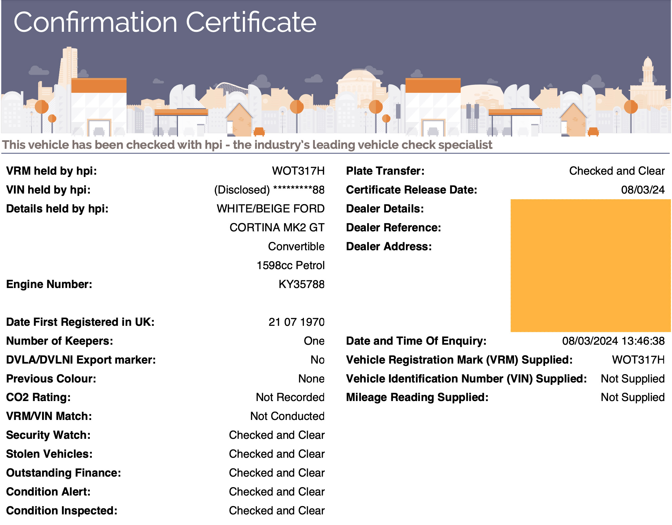Viewport: 672px width, 525px height.
Task: Click the previous colour value None
Action: coord(311,379)
